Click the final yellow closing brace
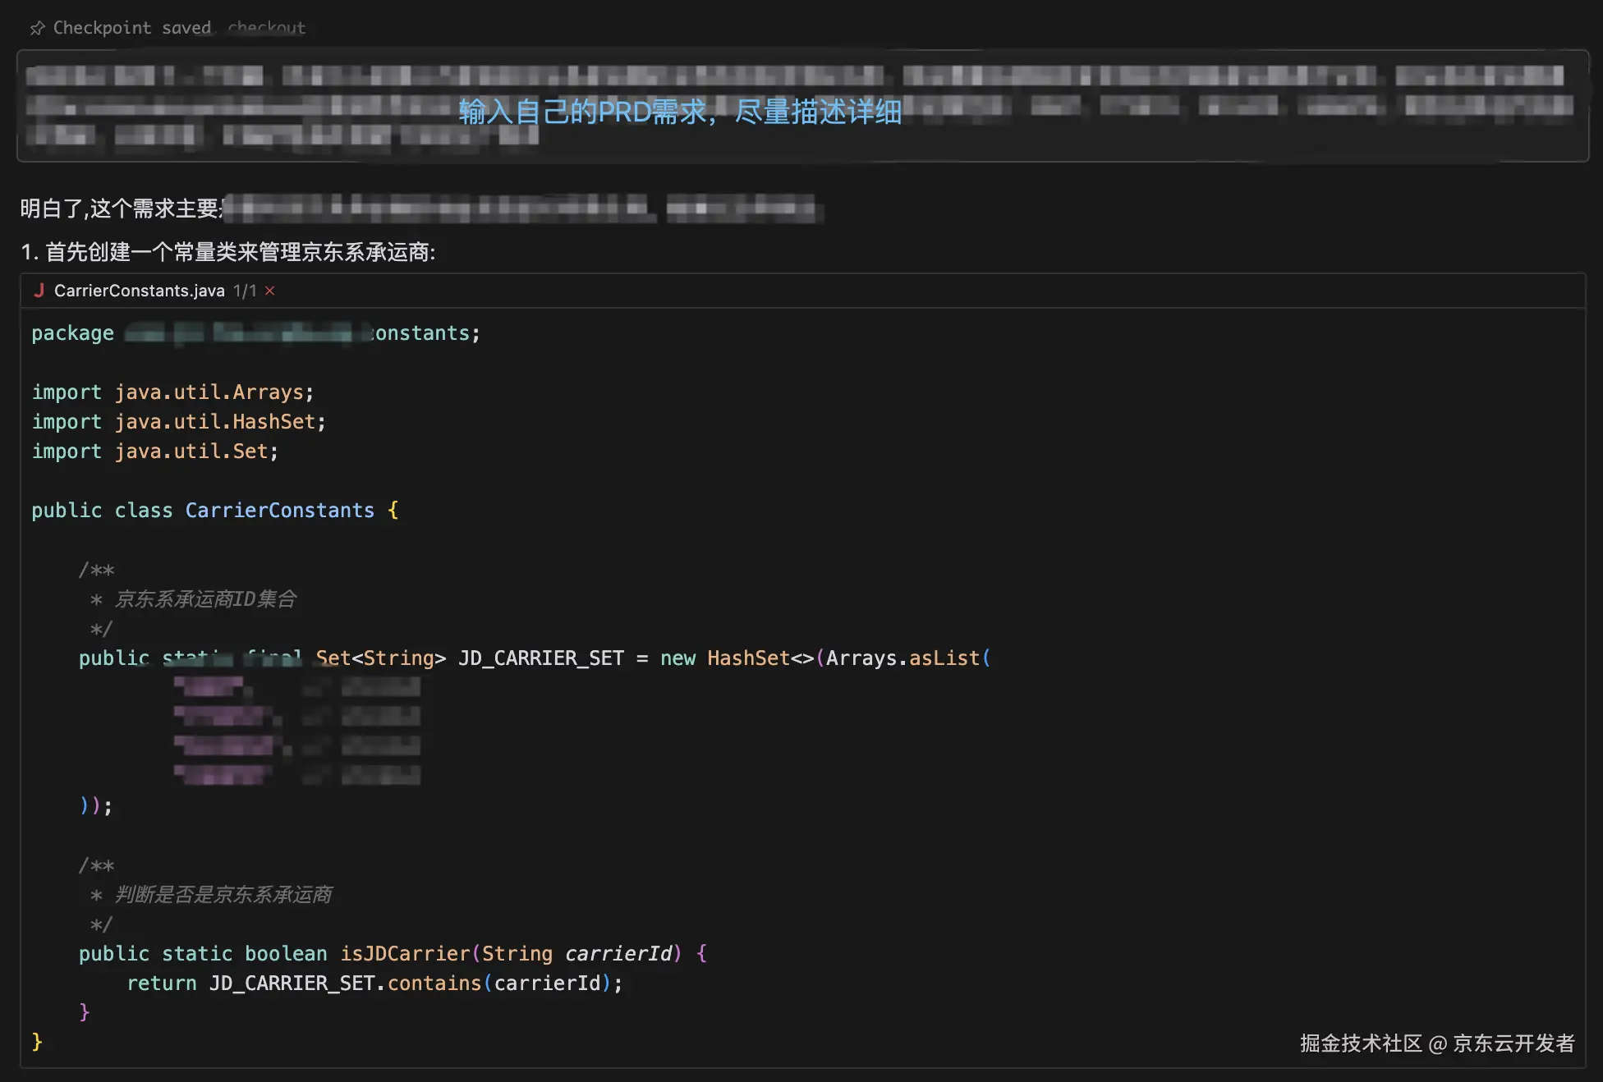The height and width of the screenshot is (1082, 1603). 37,1042
